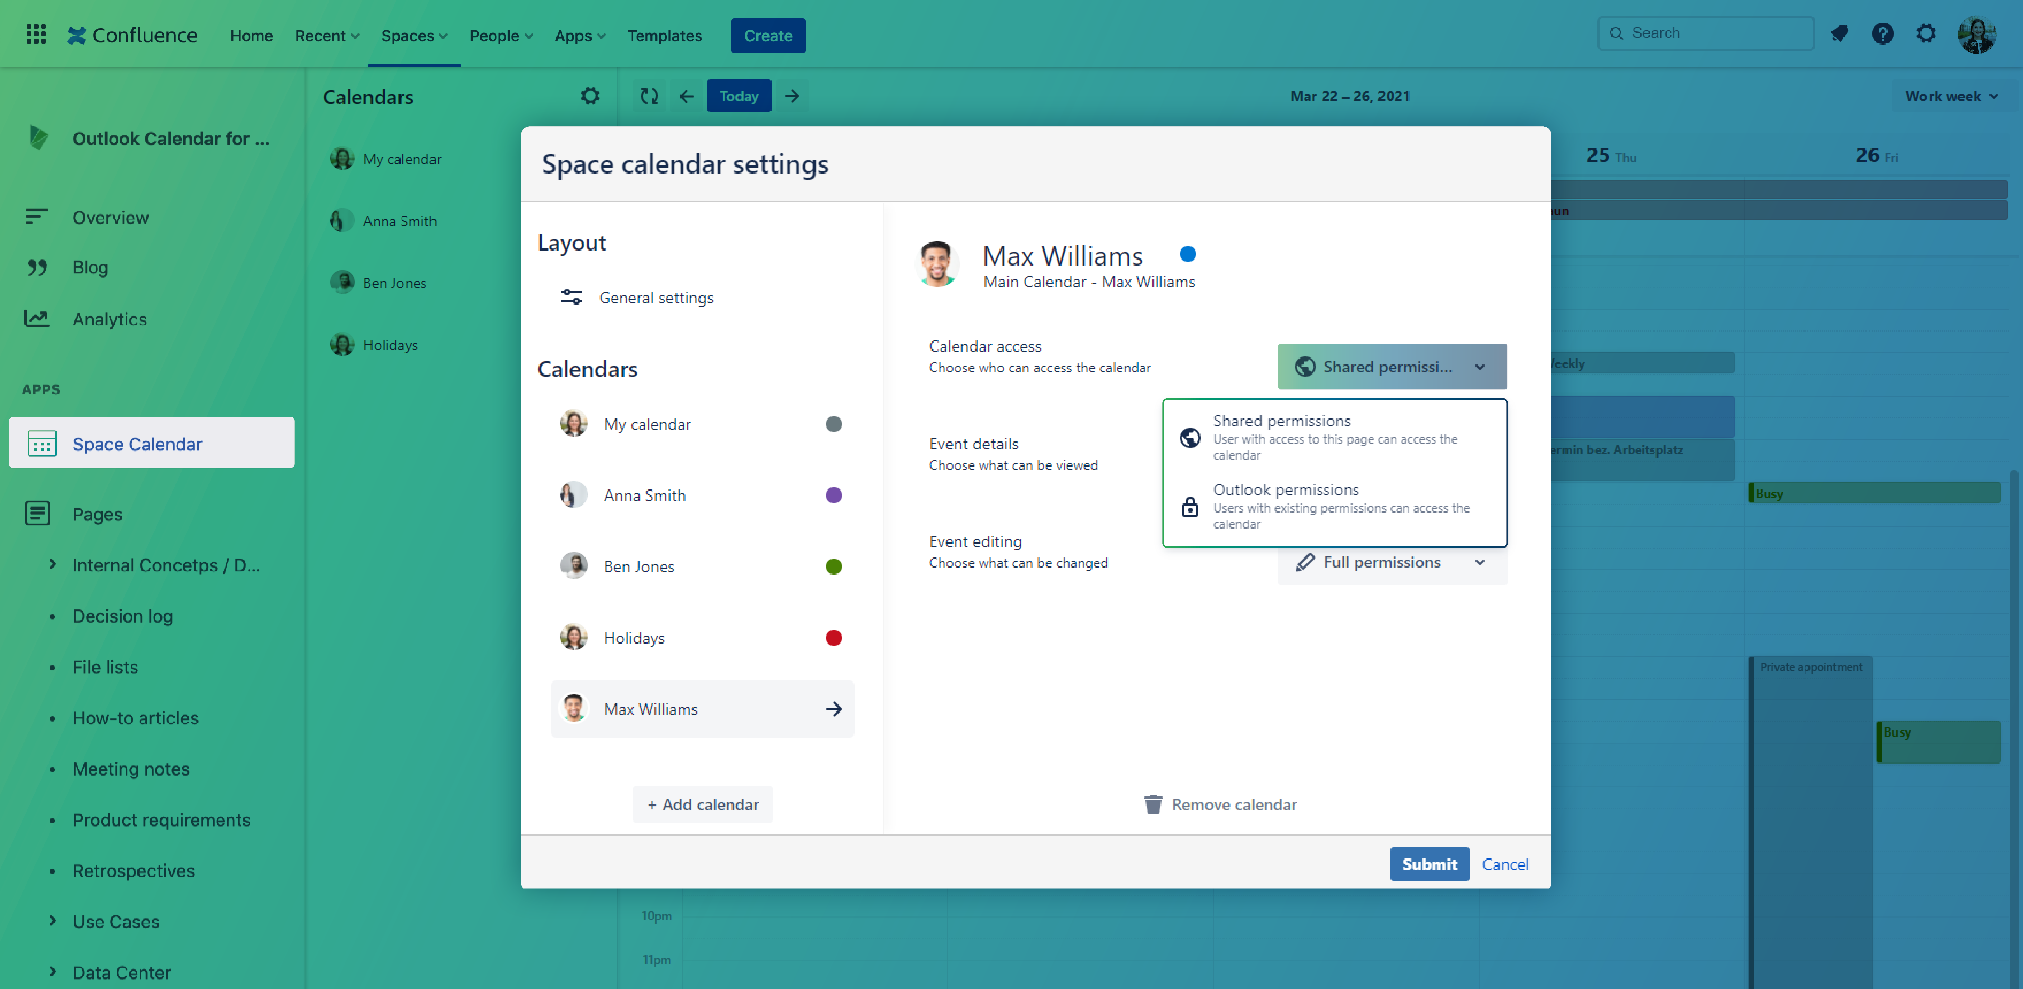
Task: Open the Calendars settings gear
Action: point(591,96)
